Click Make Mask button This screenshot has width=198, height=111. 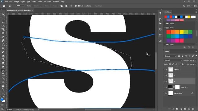(47, 6)
